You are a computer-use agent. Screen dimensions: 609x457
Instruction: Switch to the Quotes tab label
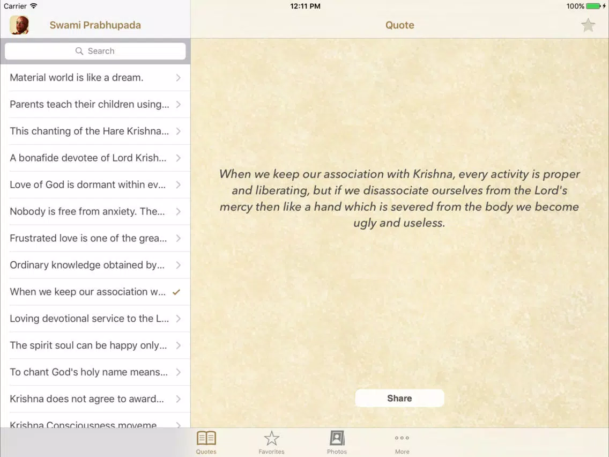point(206,452)
